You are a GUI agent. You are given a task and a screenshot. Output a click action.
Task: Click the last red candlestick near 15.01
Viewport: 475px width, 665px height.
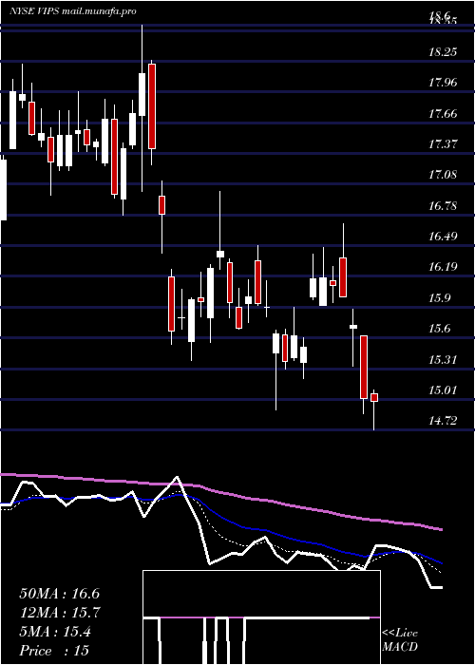[x=374, y=397]
